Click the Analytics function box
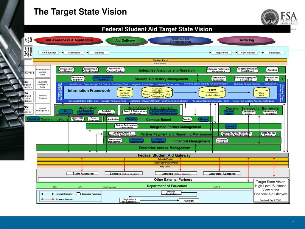Screen dimensions: 305x229 coord(272,70)
